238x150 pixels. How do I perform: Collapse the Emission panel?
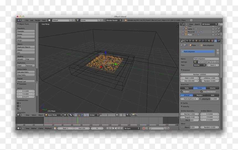click(x=185, y=70)
